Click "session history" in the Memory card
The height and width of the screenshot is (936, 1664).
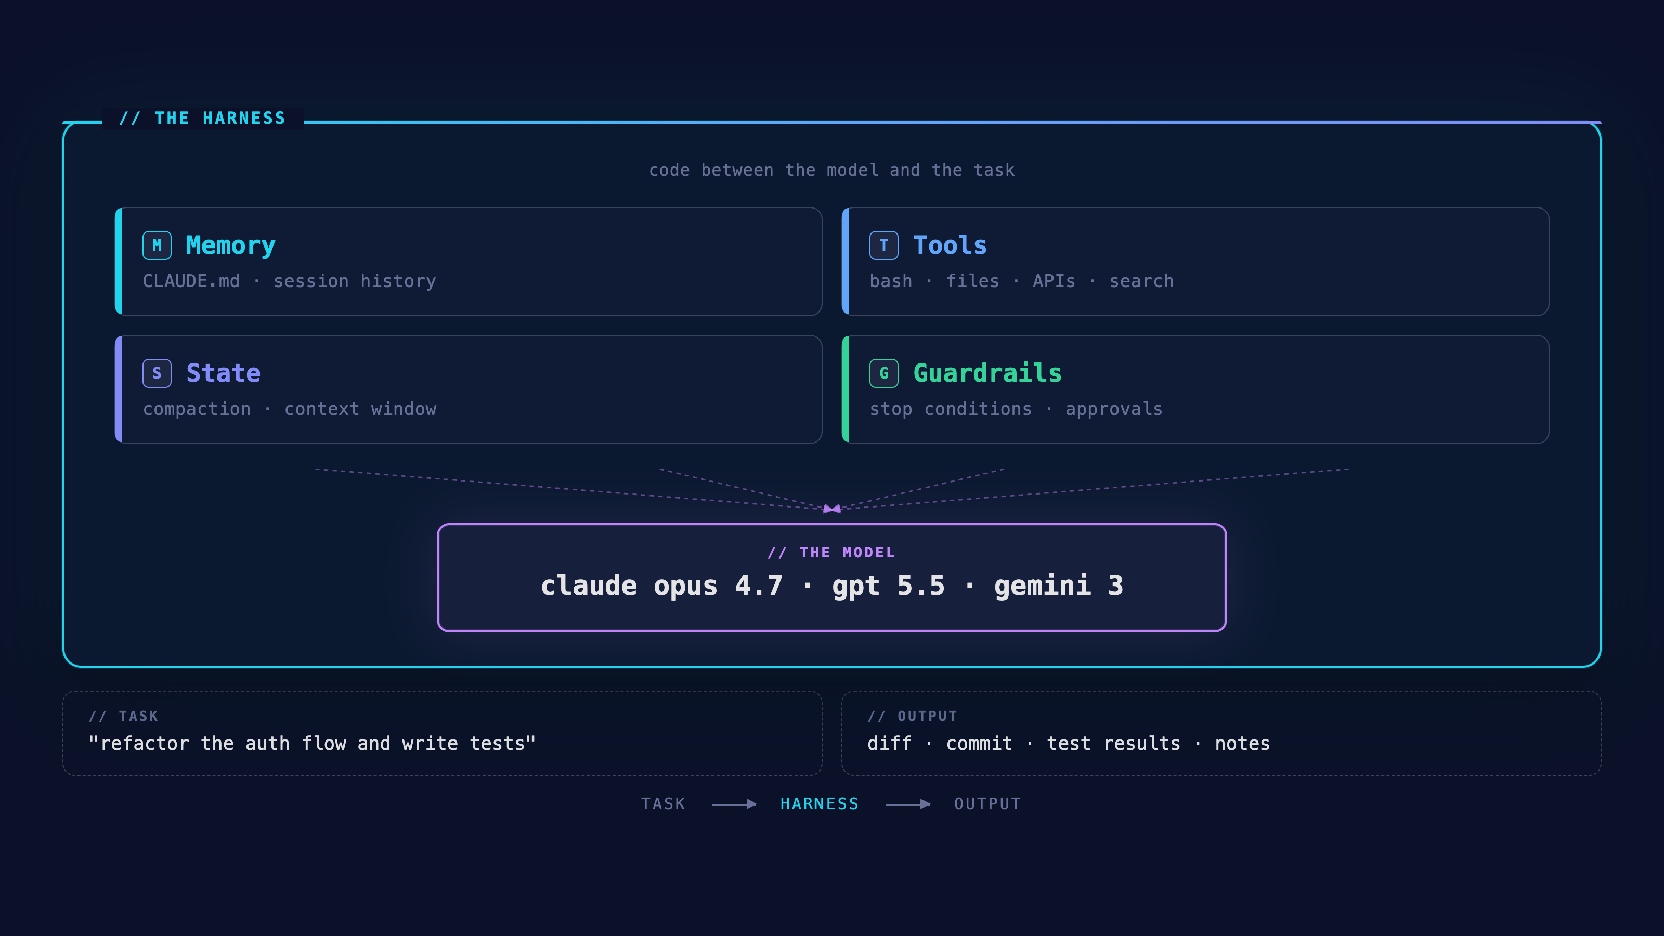(x=355, y=282)
